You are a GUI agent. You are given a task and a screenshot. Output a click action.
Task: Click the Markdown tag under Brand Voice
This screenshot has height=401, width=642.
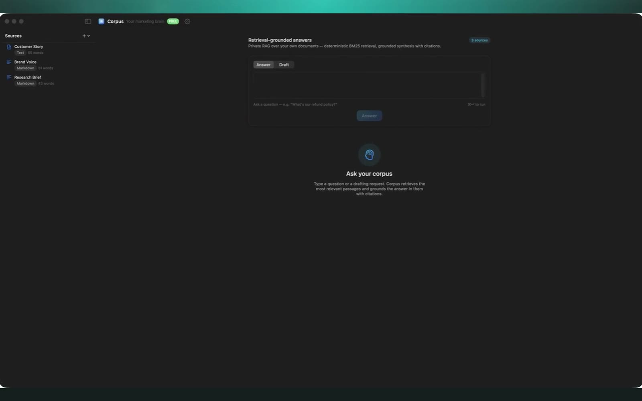pos(25,68)
